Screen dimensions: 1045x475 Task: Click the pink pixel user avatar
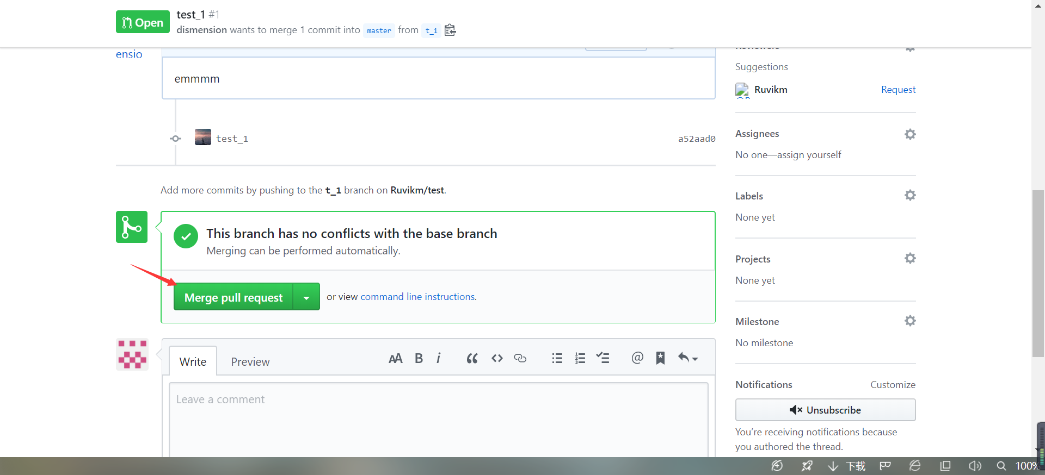coord(132,354)
